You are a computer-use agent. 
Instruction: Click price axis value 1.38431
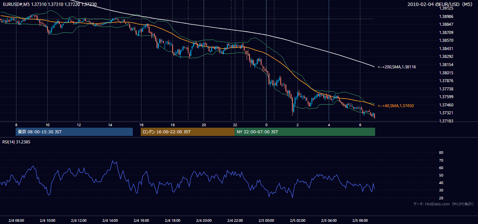tap(446, 49)
